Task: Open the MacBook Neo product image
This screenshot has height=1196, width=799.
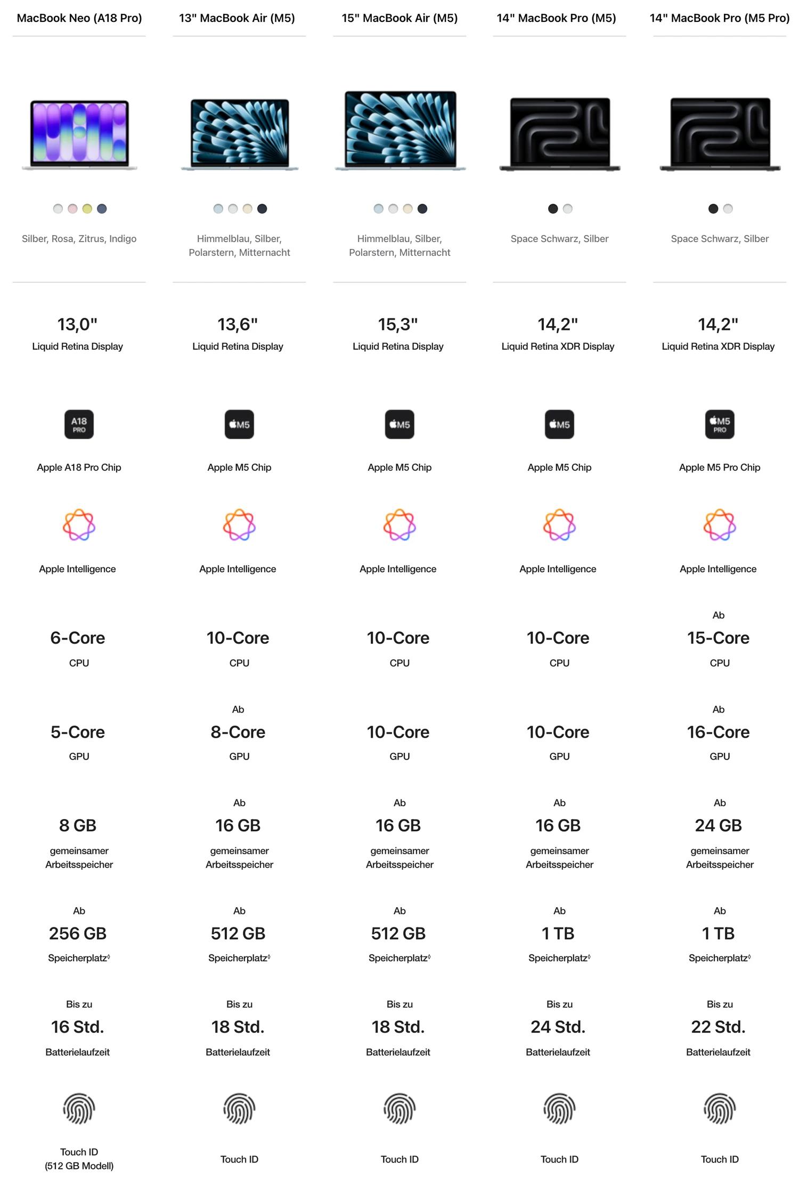Action: pyautogui.click(x=79, y=135)
